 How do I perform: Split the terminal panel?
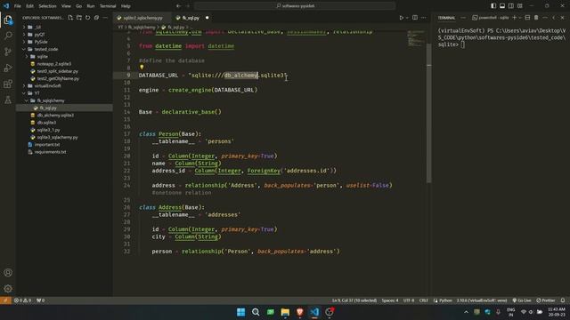tap(527, 18)
